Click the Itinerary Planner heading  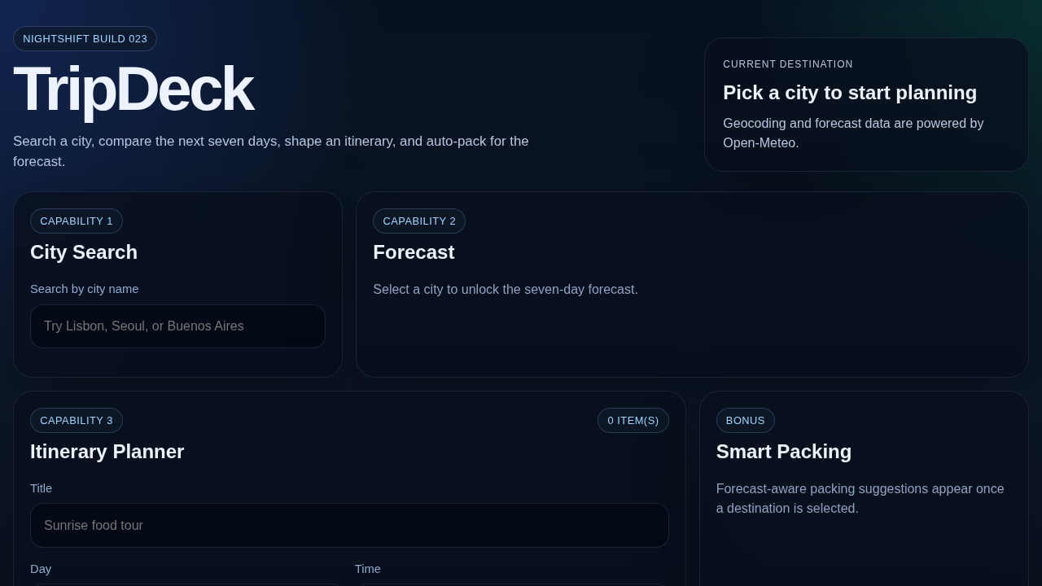[x=107, y=452]
